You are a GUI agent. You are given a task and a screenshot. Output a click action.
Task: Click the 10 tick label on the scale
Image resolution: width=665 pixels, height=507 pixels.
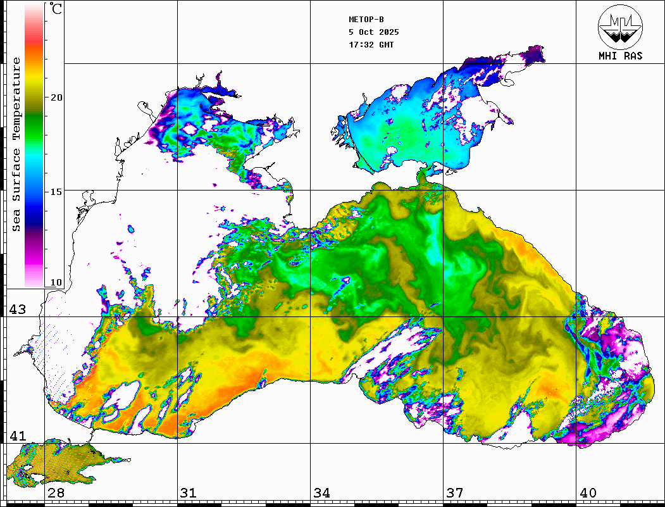tap(56, 282)
